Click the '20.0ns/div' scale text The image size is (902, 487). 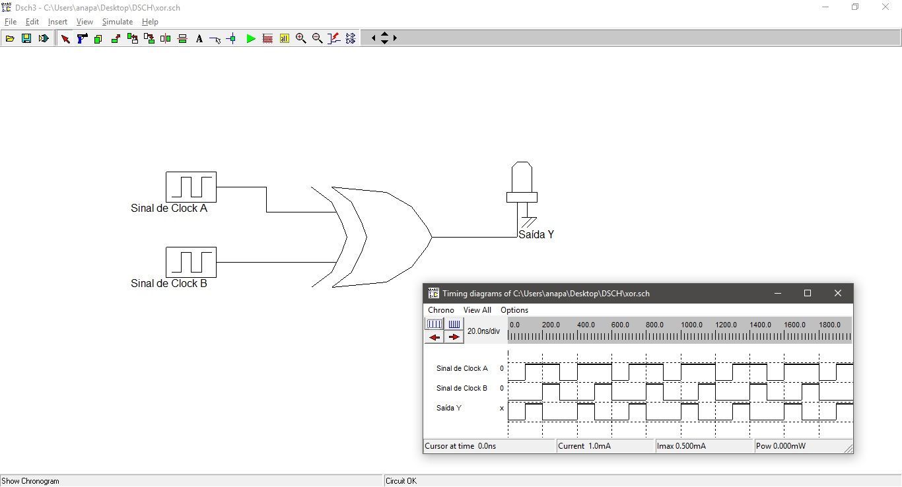pyautogui.click(x=483, y=331)
